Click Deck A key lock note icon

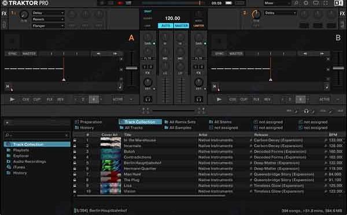pos(120,87)
